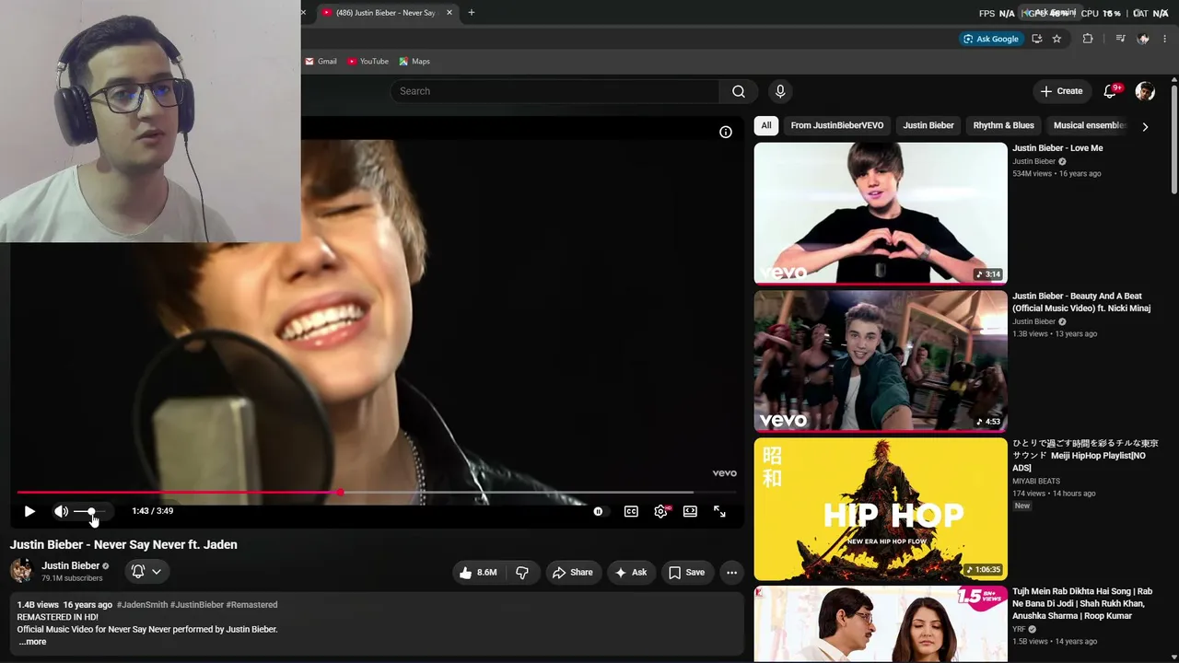Go to the Justin Bieber channel name link
The image size is (1179, 663).
pos(70,565)
